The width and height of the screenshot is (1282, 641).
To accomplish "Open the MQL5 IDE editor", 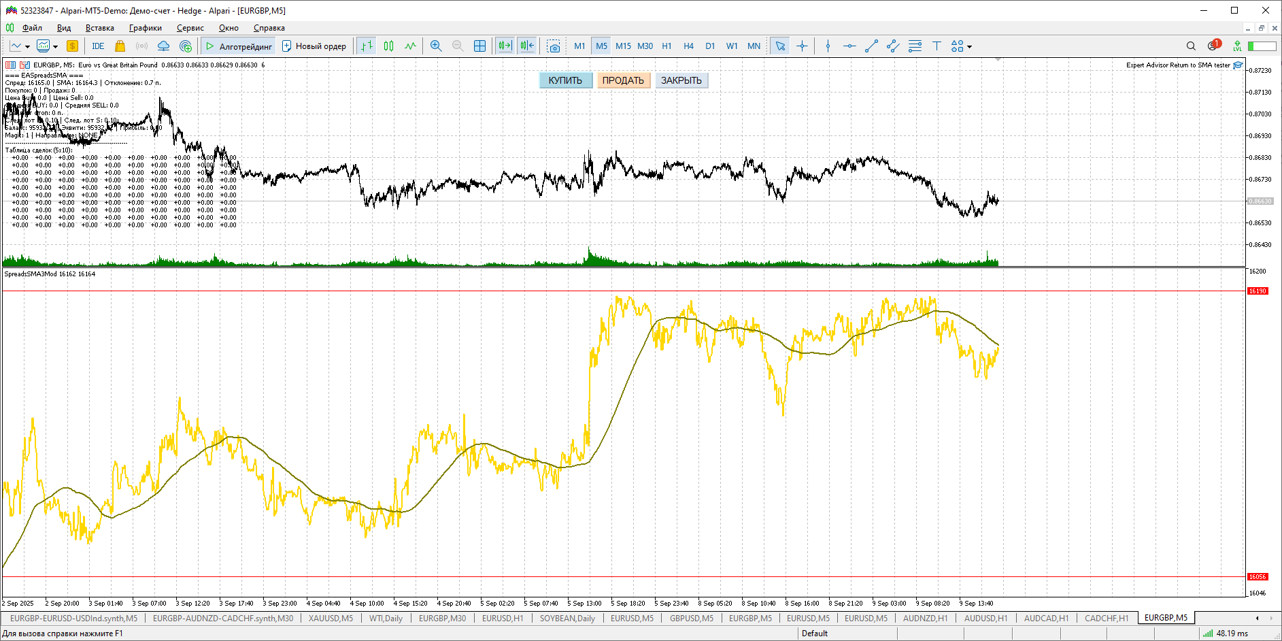I will (x=98, y=46).
